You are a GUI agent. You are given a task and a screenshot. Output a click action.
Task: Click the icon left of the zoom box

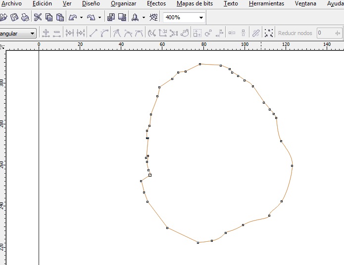pyautogui.click(x=153, y=17)
